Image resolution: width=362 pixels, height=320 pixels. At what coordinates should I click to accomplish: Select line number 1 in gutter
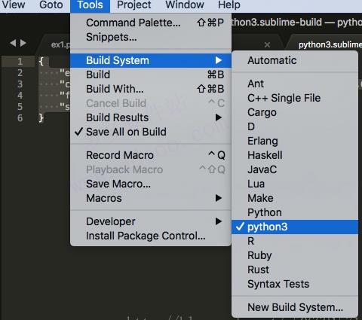coord(20,62)
